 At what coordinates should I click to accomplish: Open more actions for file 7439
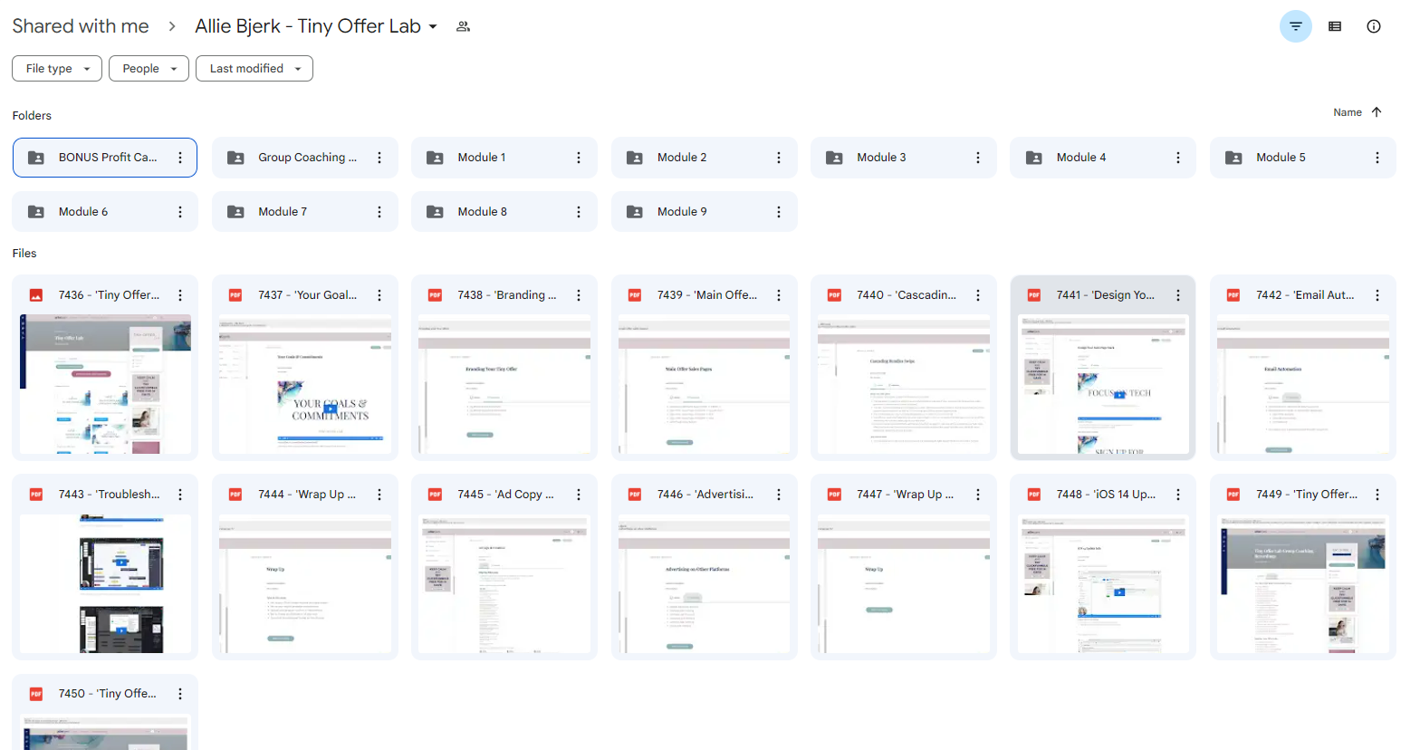(x=779, y=295)
